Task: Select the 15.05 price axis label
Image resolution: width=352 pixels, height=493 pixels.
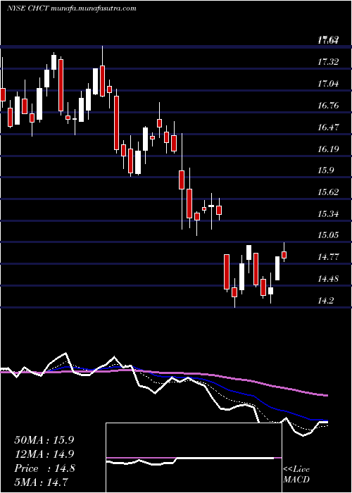Action: tap(328, 235)
